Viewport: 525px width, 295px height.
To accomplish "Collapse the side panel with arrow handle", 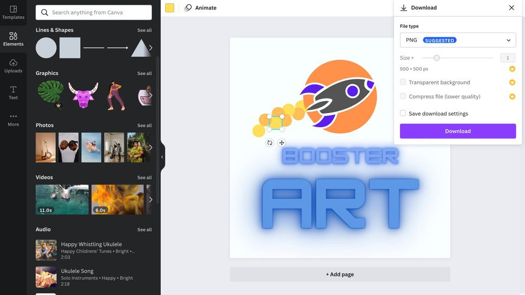I will point(162,157).
